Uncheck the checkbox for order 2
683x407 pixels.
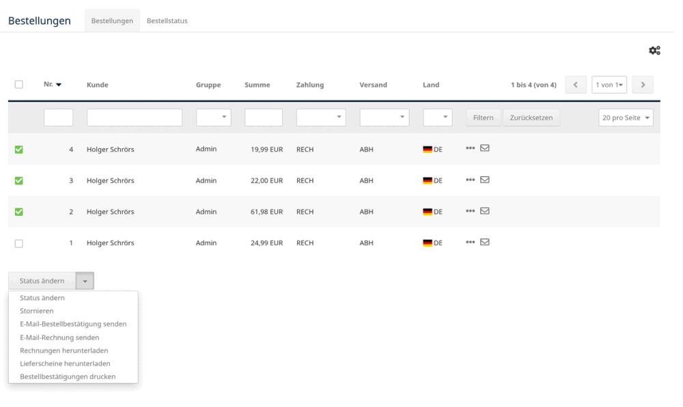(x=18, y=212)
